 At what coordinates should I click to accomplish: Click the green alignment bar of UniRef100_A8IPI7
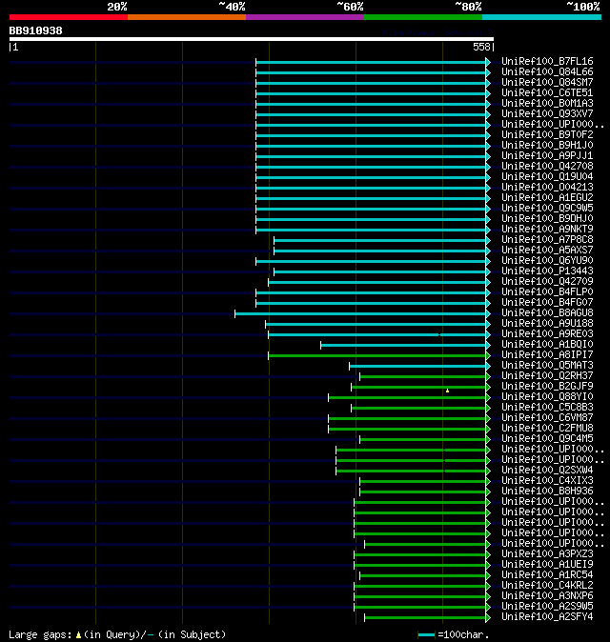click(377, 356)
